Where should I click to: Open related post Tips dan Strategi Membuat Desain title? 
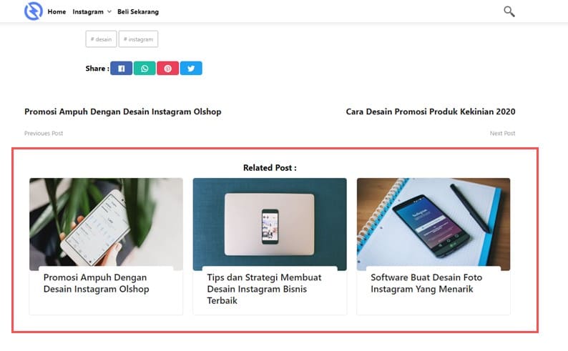point(264,289)
